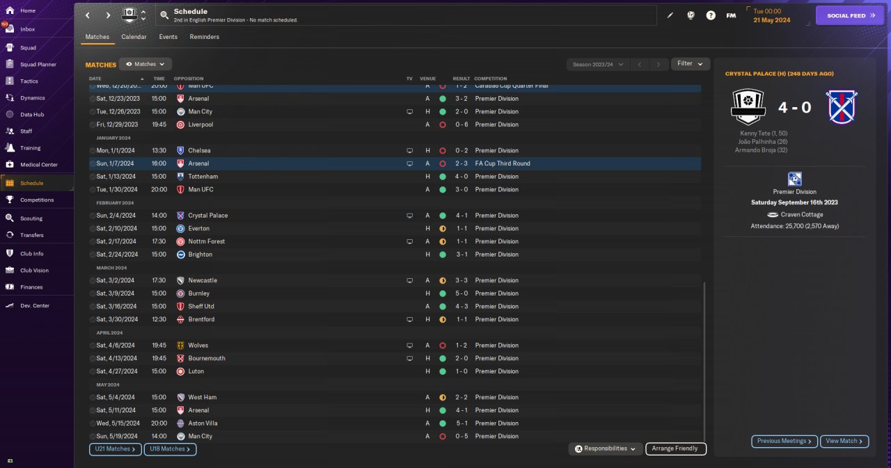Open the Inbox sidebar icon

click(10, 29)
